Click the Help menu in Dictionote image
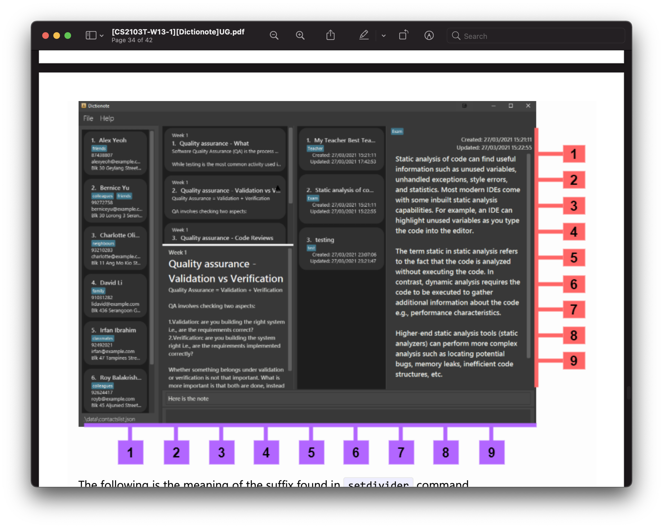The width and height of the screenshot is (663, 528). coord(107,118)
